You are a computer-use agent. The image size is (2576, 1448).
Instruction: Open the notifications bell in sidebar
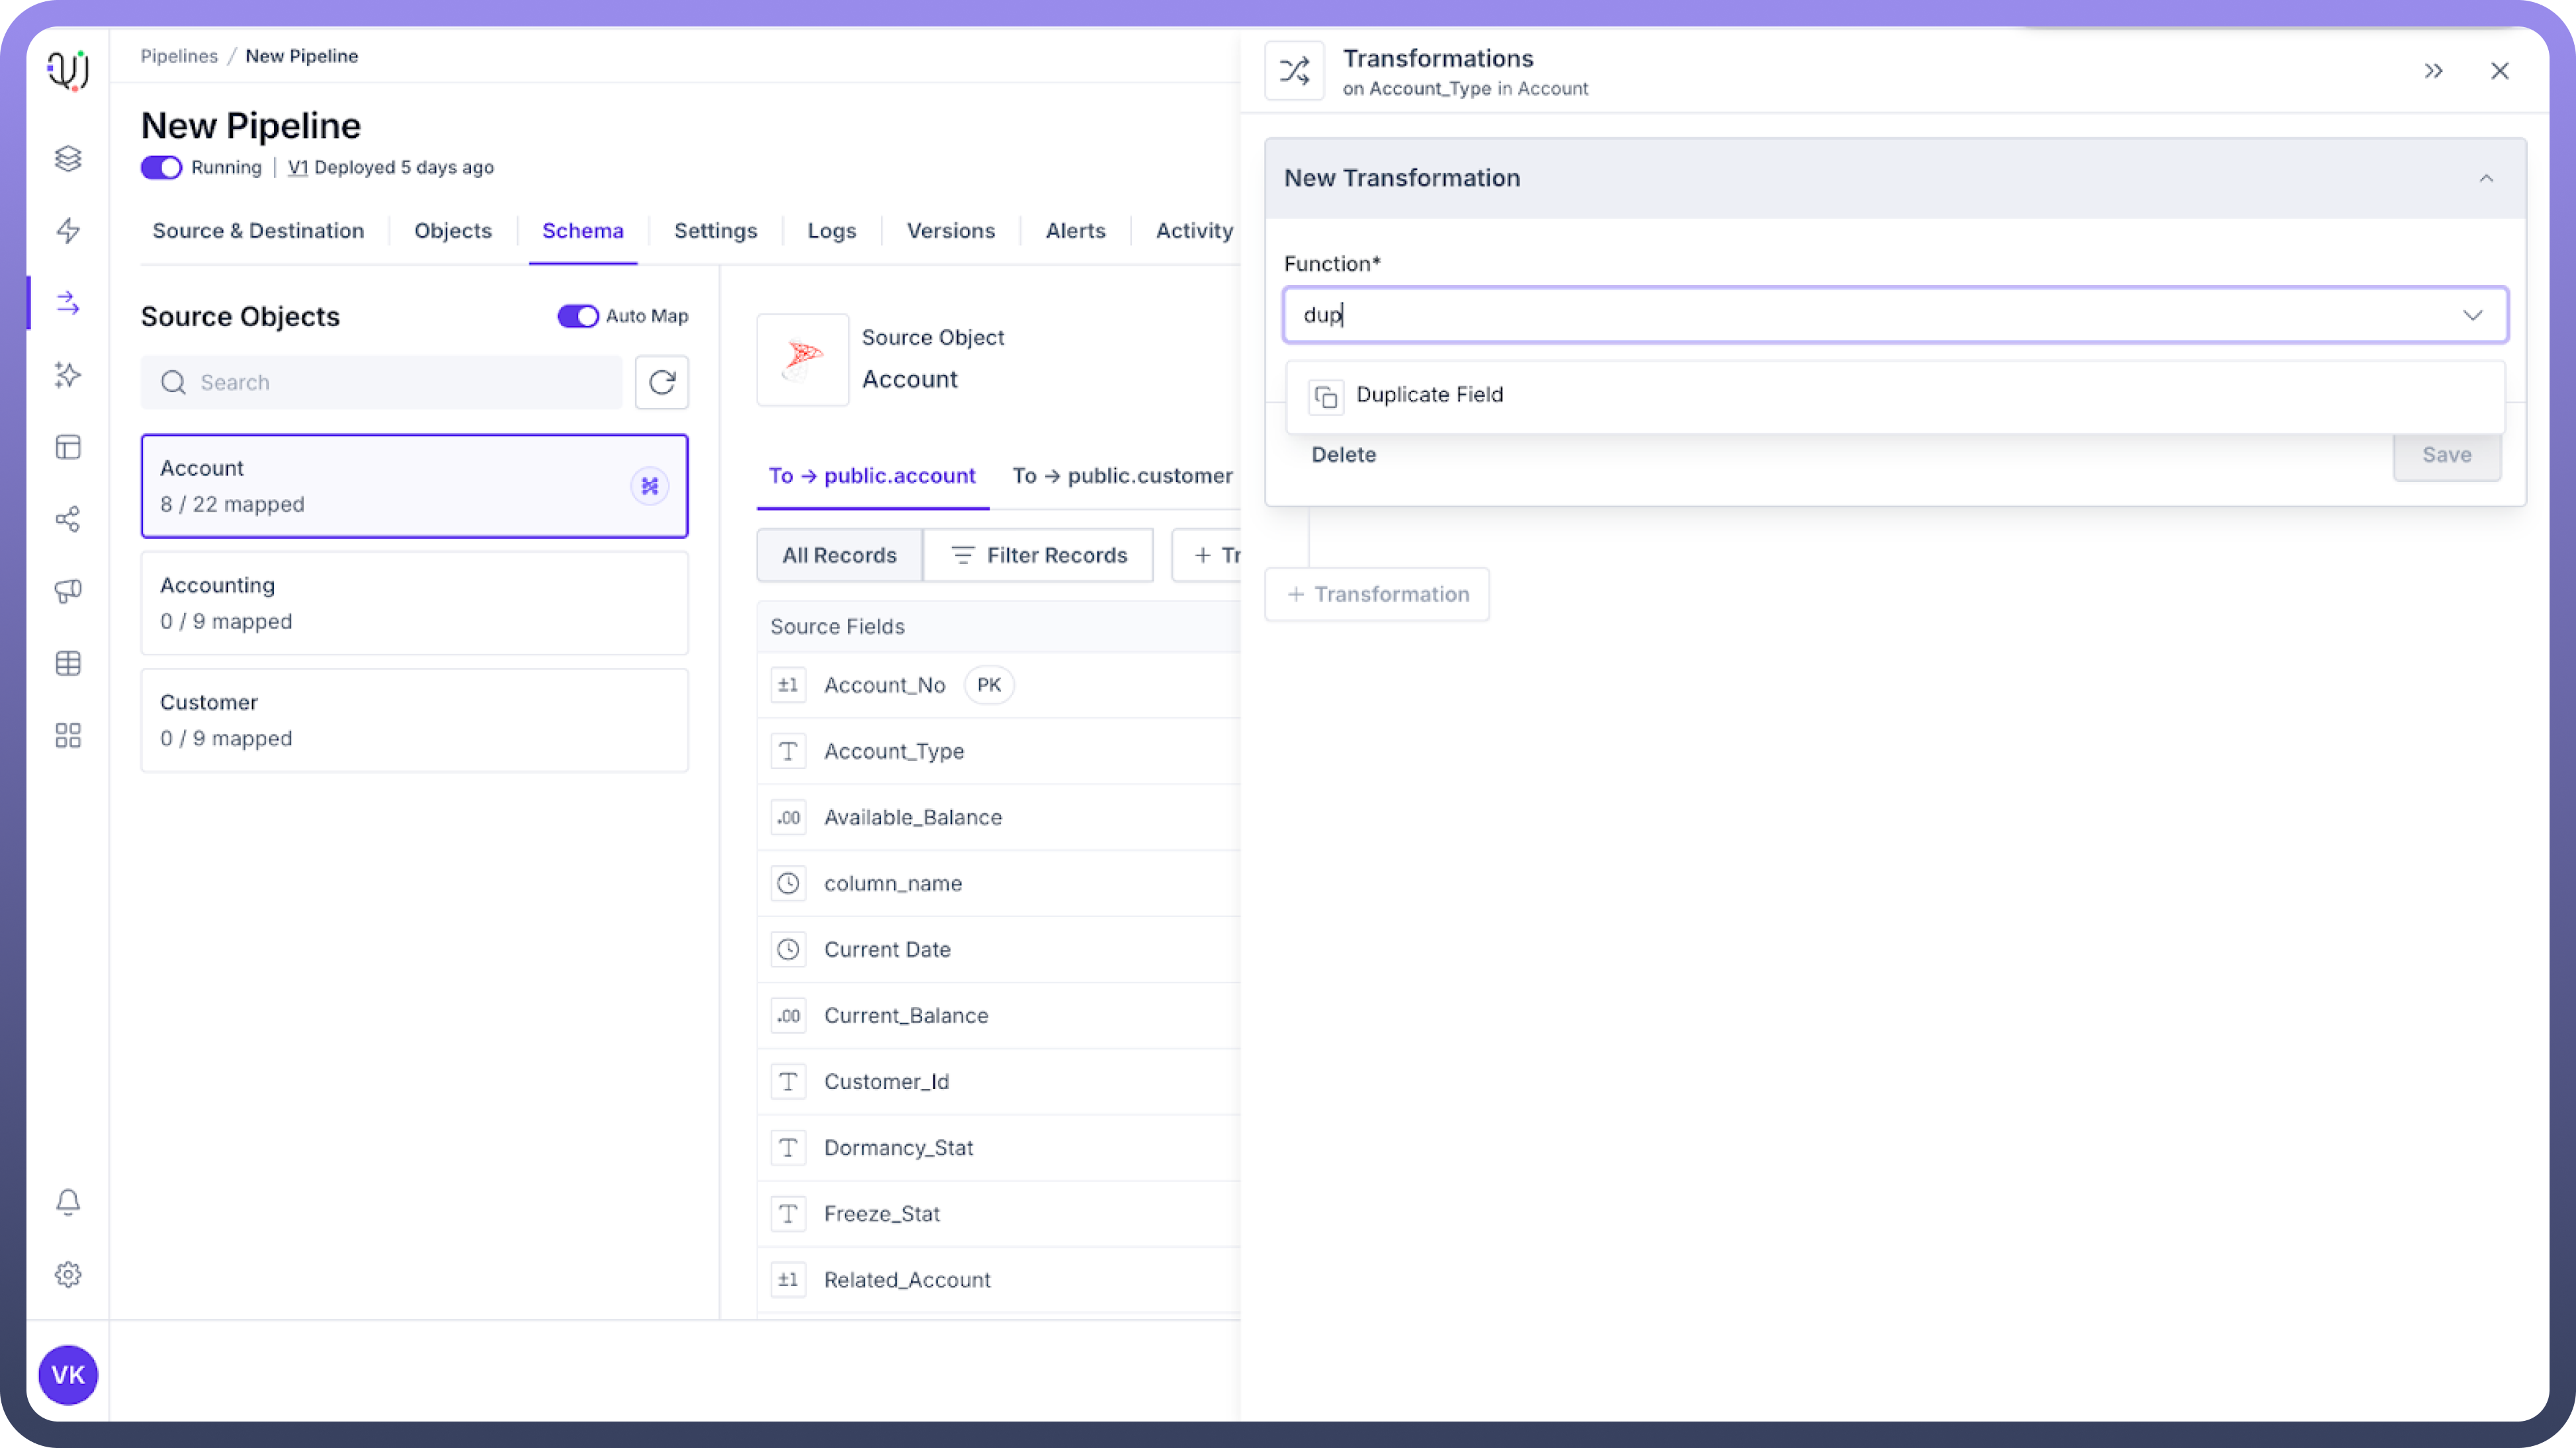[68, 1202]
